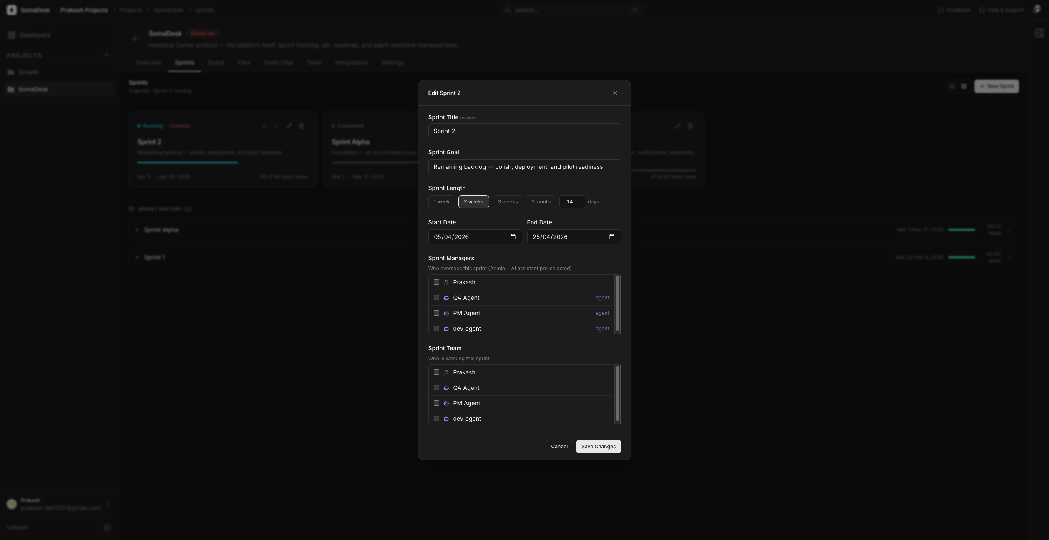Click the Start Date field showing 05/04/2026

(x=475, y=237)
